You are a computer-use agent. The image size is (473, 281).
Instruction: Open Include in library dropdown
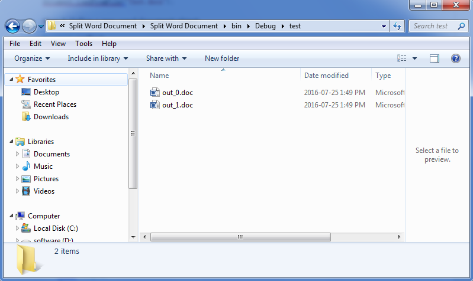coord(98,58)
